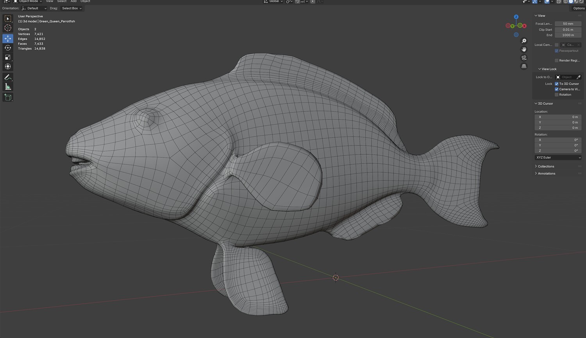586x338 pixels.
Task: Toggle X-ray mode in the header
Action: 559,2
